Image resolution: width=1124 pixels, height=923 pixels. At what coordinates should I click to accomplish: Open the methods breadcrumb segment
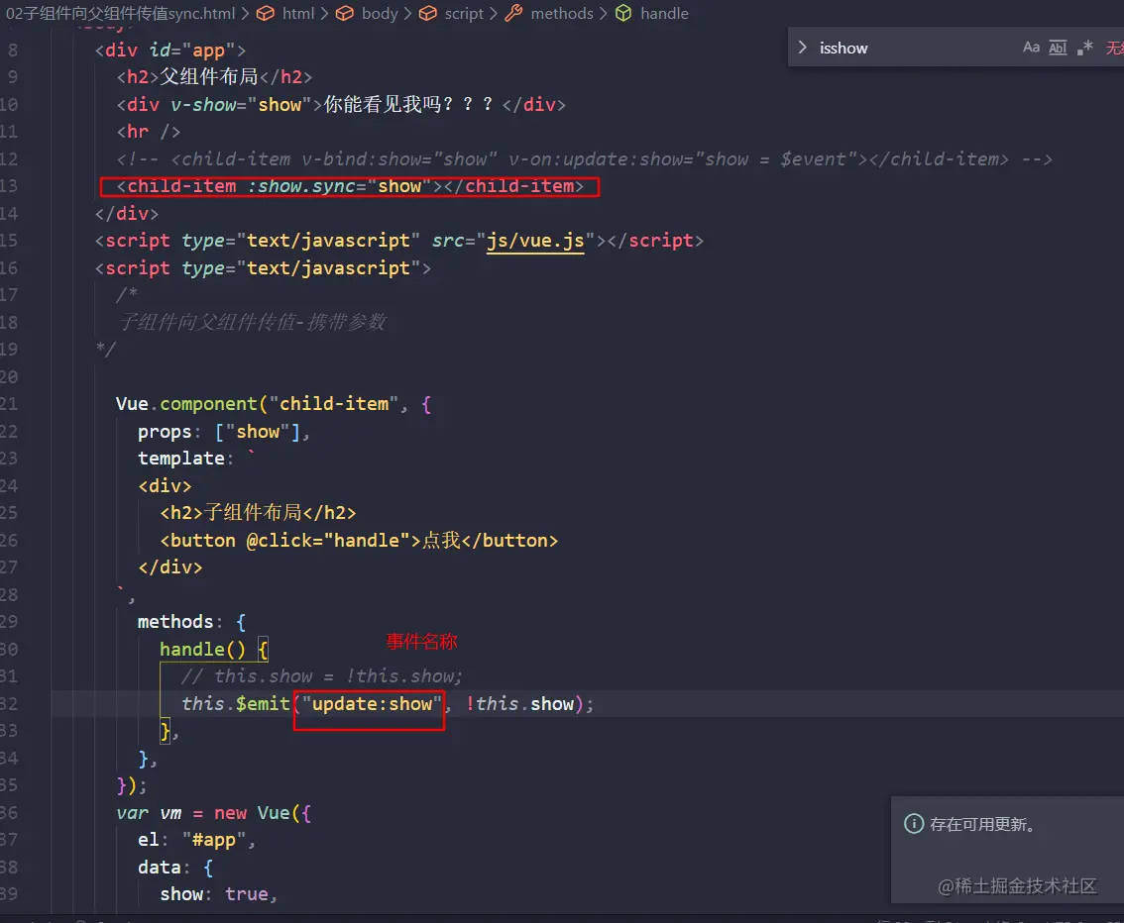pos(562,13)
